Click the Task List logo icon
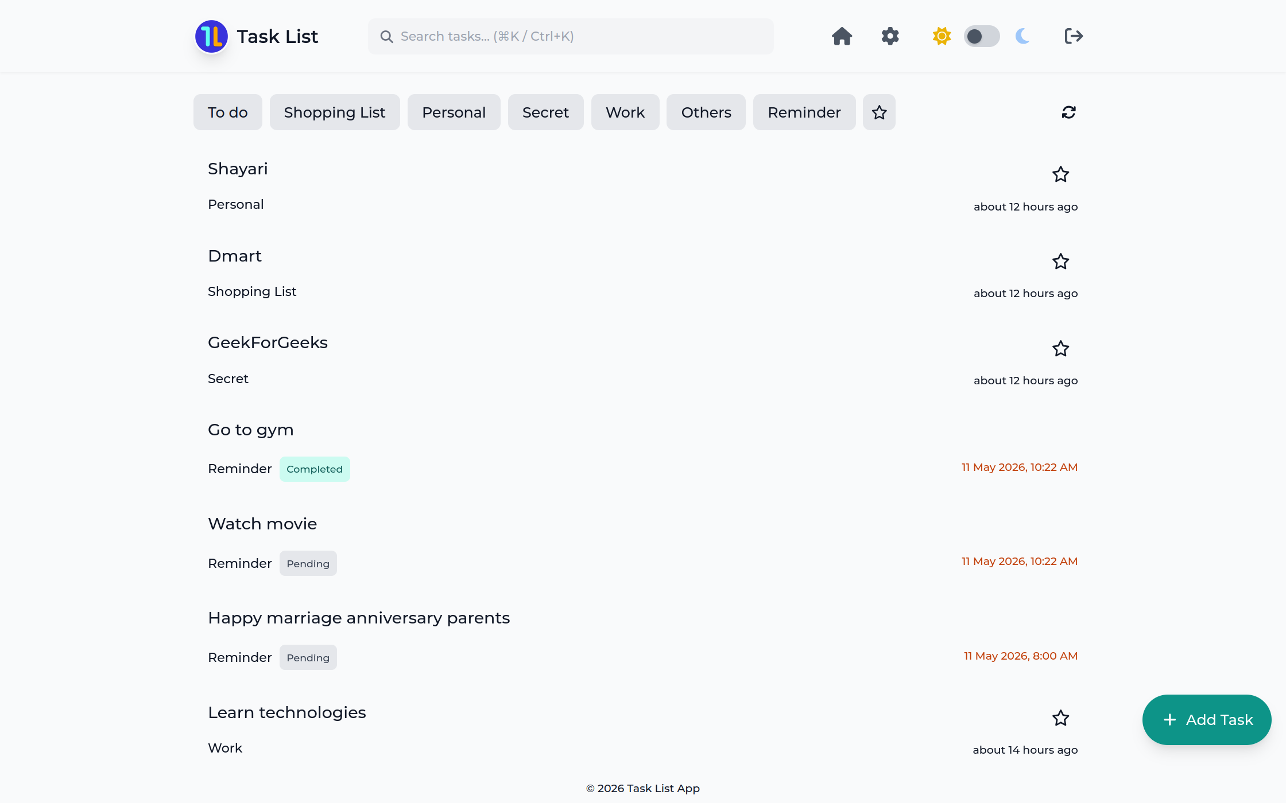 211,36
